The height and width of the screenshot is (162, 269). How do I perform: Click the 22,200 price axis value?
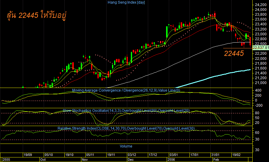pos(260,53)
